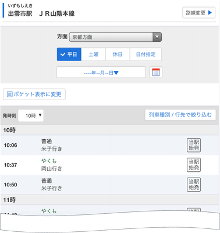Click the 出雲市駅 JR山陰本線 station title
Image resolution: width=220 pixels, height=233 pixels.
tap(41, 14)
